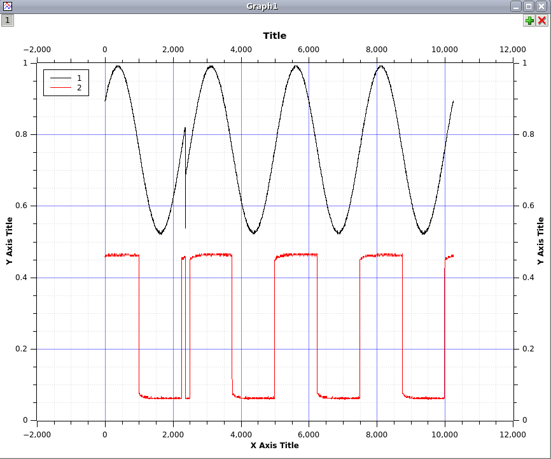Screen dimensions: 551x459
Task: Close the Graph1 window
Action: [x=541, y=6]
